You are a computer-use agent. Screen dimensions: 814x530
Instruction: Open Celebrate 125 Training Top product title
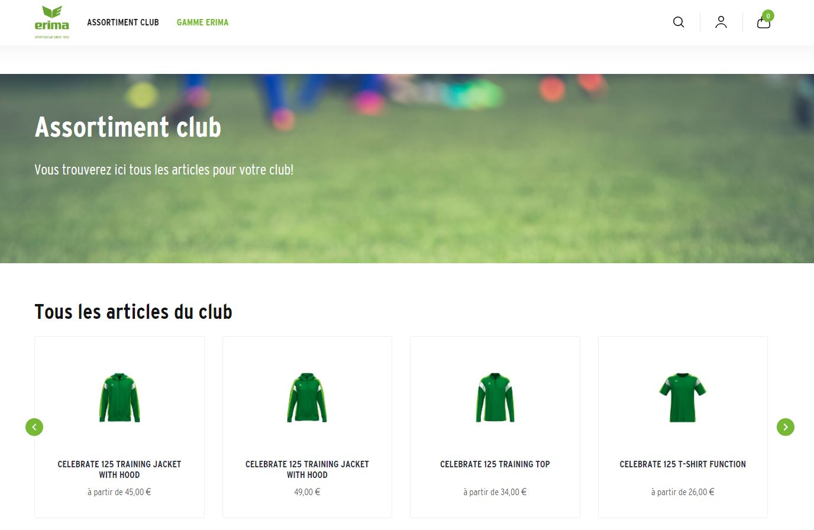[x=495, y=464]
